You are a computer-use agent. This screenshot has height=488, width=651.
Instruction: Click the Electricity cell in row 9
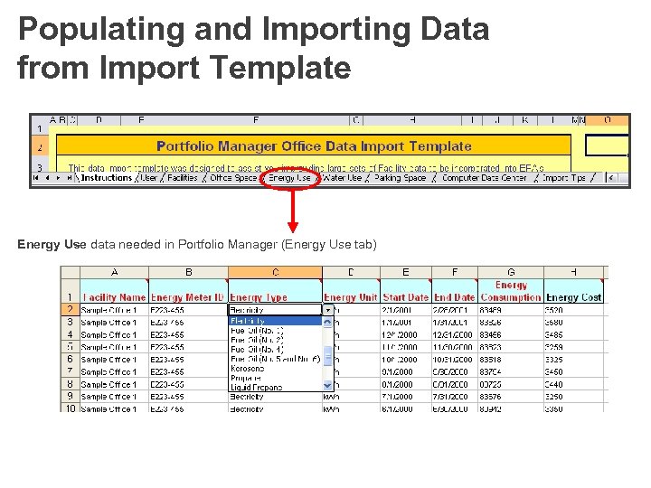click(275, 397)
